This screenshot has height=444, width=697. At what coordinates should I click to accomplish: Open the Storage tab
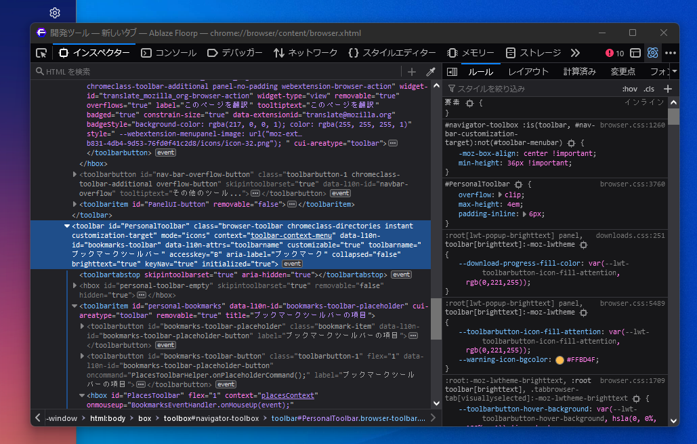click(533, 53)
